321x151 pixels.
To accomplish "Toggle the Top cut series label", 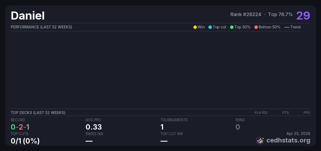I will (219, 27).
